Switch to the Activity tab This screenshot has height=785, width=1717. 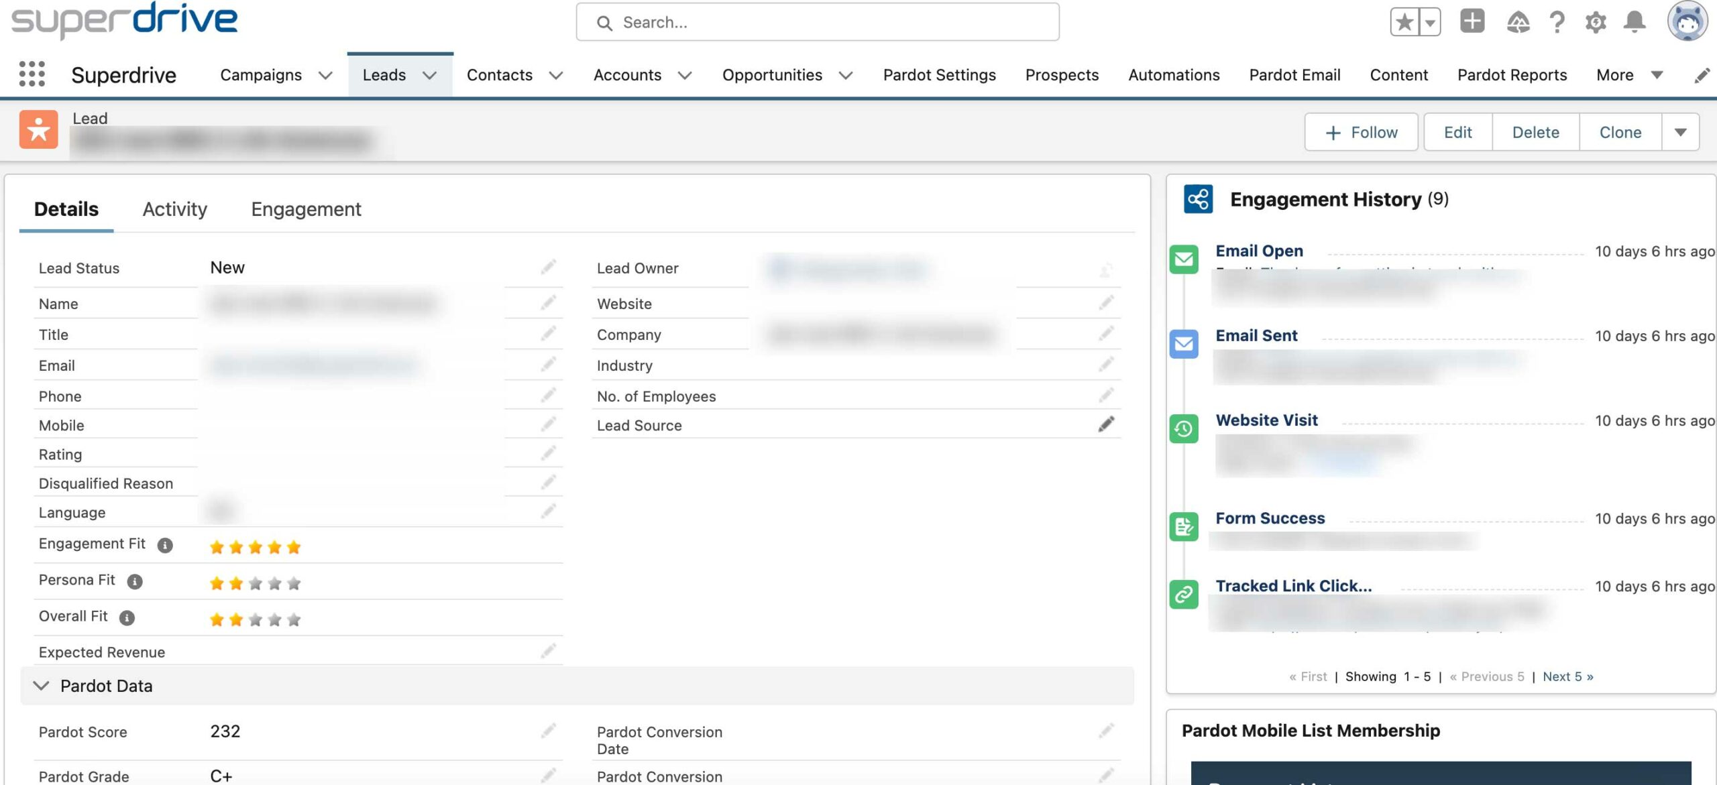175,209
